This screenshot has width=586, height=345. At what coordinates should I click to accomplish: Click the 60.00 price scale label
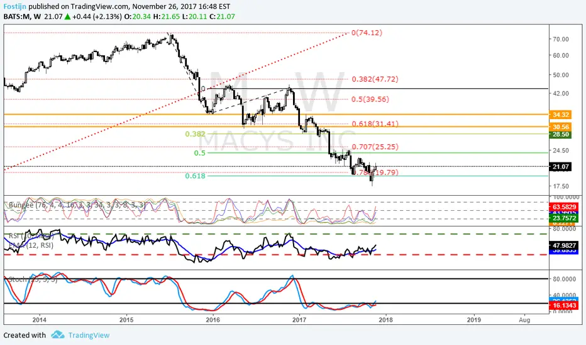(560, 56)
